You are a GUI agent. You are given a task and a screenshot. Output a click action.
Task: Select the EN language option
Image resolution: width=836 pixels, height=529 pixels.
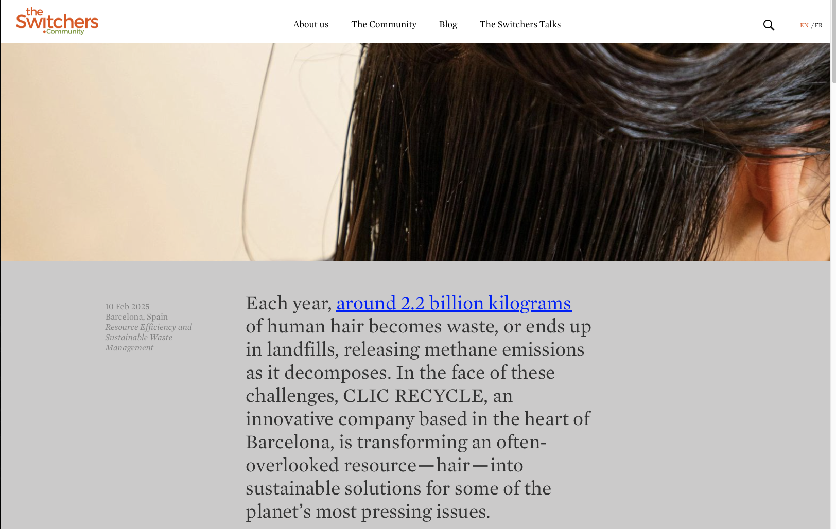pyautogui.click(x=804, y=25)
